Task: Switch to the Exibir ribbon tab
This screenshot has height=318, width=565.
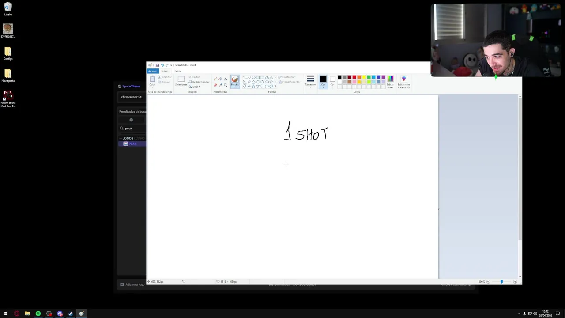Action: point(177,71)
